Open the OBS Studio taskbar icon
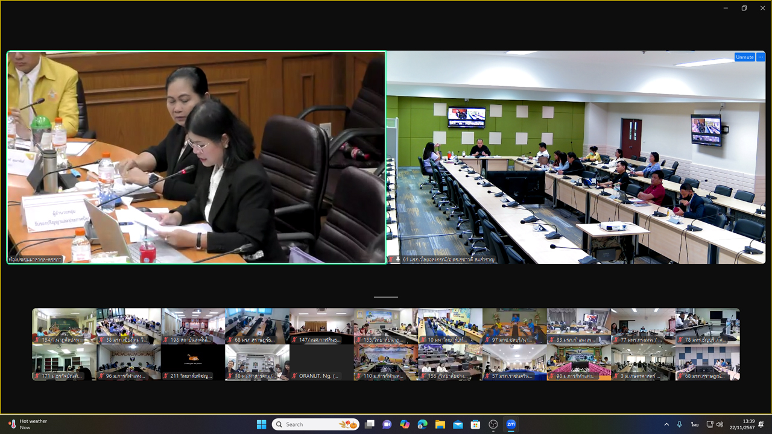Viewport: 772px width, 434px height. 493,424
